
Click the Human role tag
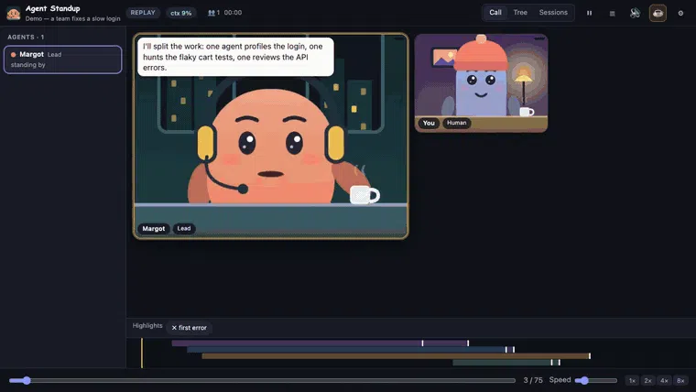click(x=457, y=123)
